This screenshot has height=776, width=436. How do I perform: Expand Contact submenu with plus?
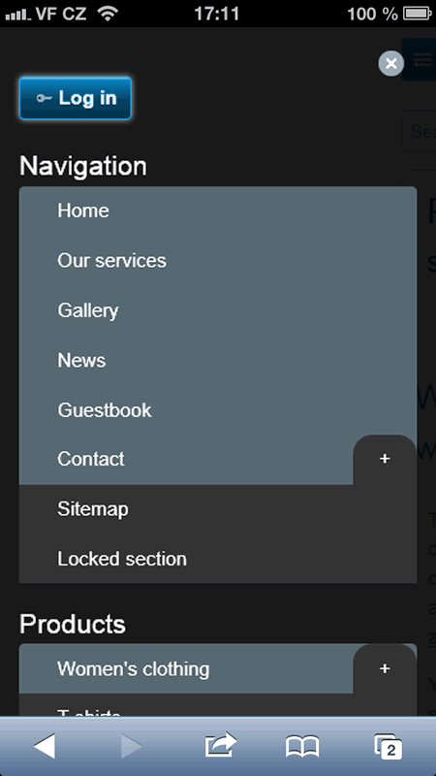[385, 459]
